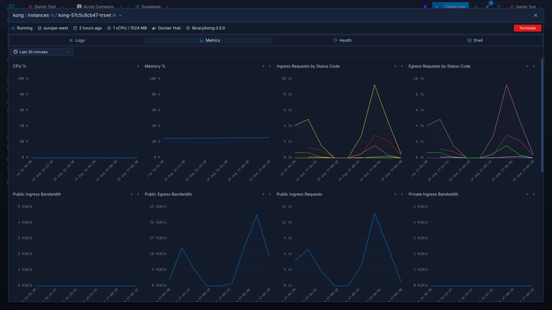Click the Private Ingress Bandwidth chart title
552x310 pixels.
point(433,194)
